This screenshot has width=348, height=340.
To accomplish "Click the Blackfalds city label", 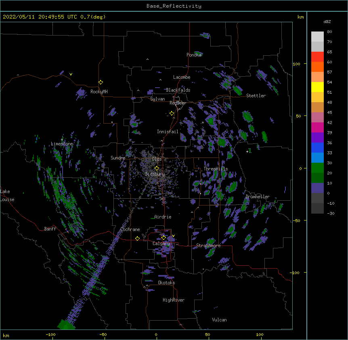I will (x=178, y=90).
